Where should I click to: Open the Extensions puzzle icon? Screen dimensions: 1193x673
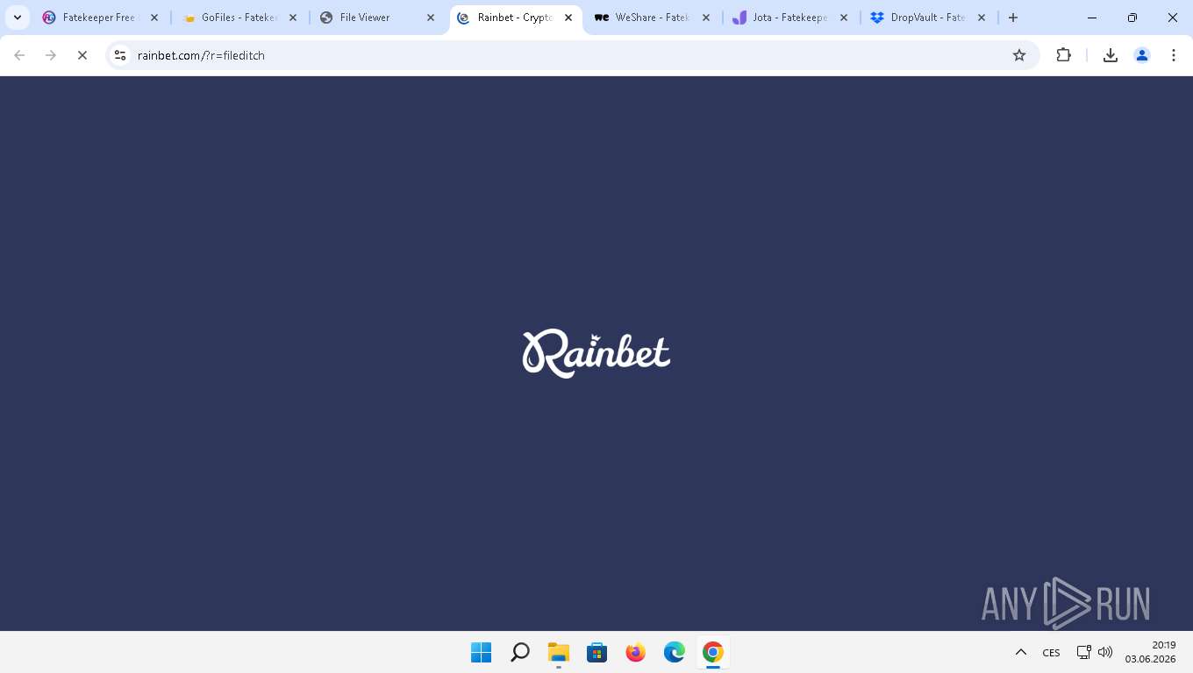point(1063,55)
